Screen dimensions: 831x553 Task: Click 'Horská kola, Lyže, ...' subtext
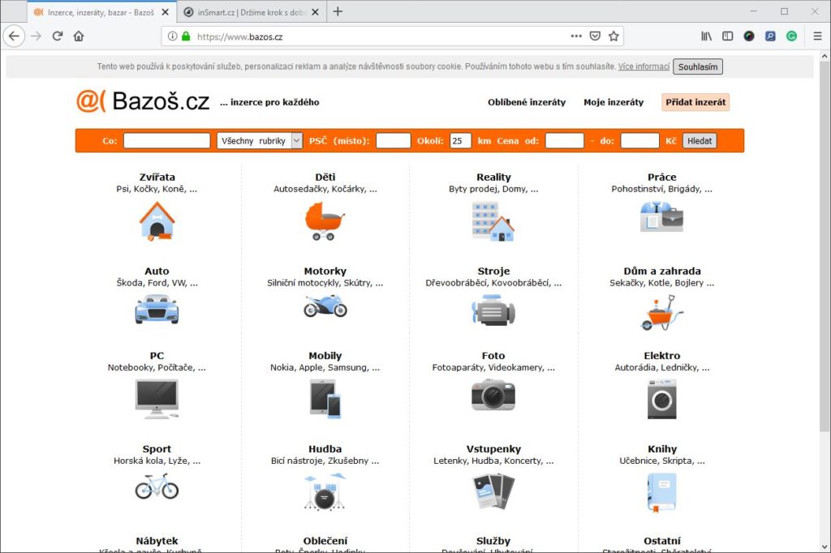click(x=157, y=461)
